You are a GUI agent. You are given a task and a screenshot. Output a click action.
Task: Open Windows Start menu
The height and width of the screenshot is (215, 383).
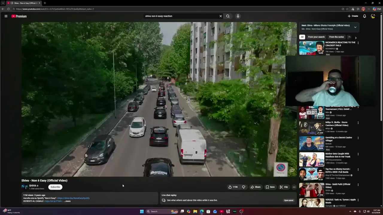[142, 211]
